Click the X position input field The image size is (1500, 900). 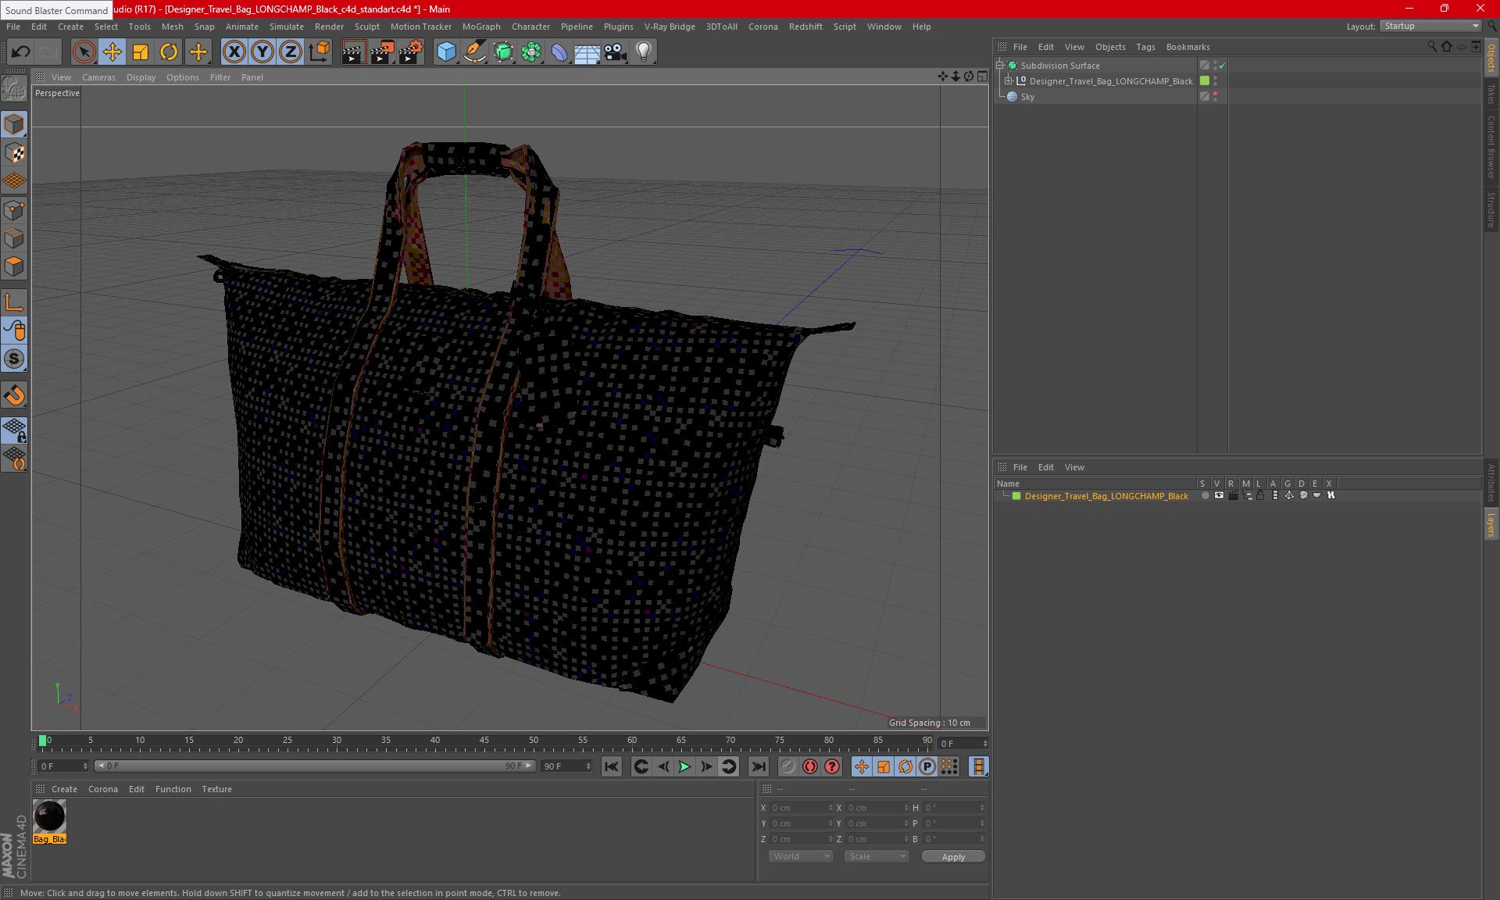801,808
